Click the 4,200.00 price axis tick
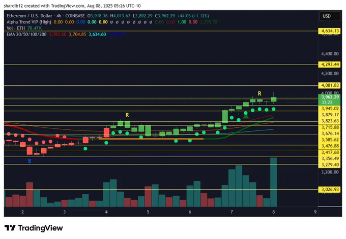 (x=330, y=74)
